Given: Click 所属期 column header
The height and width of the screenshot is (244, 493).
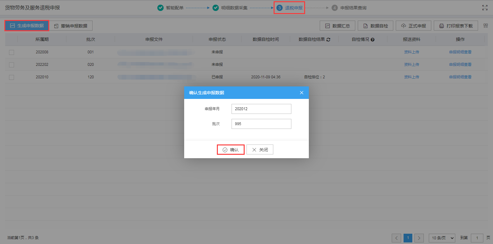Looking at the screenshot, I should coord(42,39).
